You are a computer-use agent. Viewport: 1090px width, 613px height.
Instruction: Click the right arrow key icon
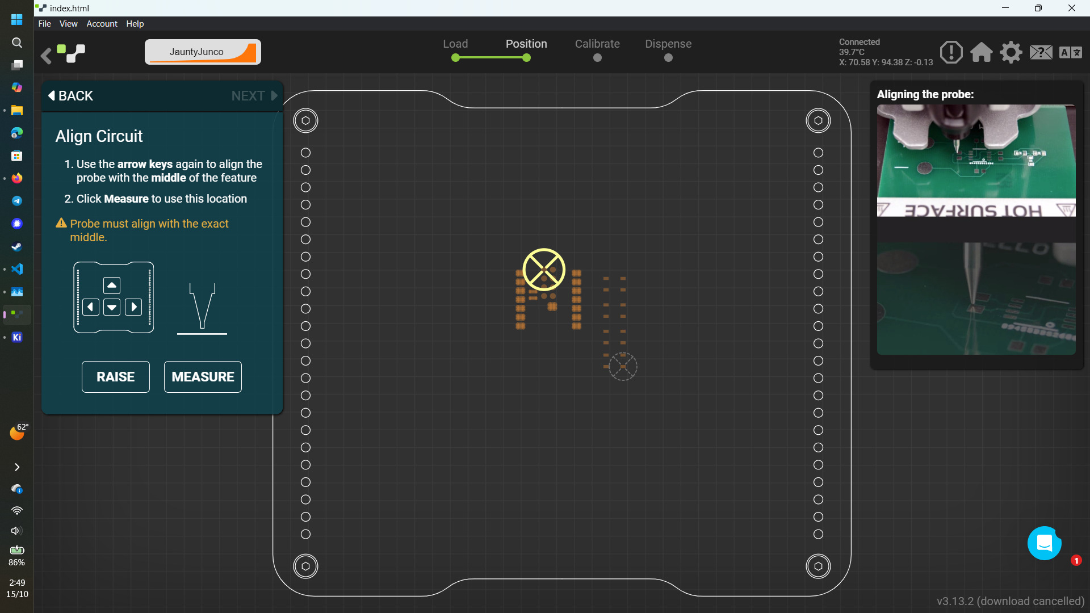pos(133,307)
